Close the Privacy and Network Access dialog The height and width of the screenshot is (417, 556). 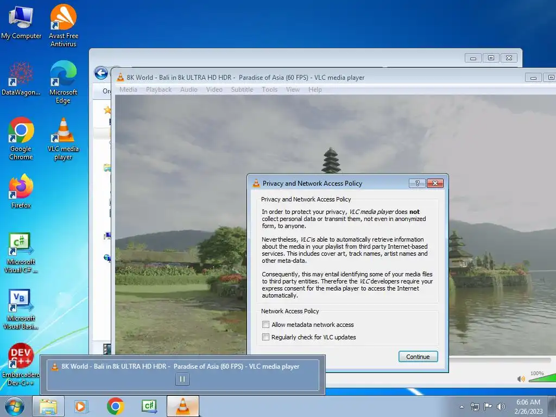(435, 184)
